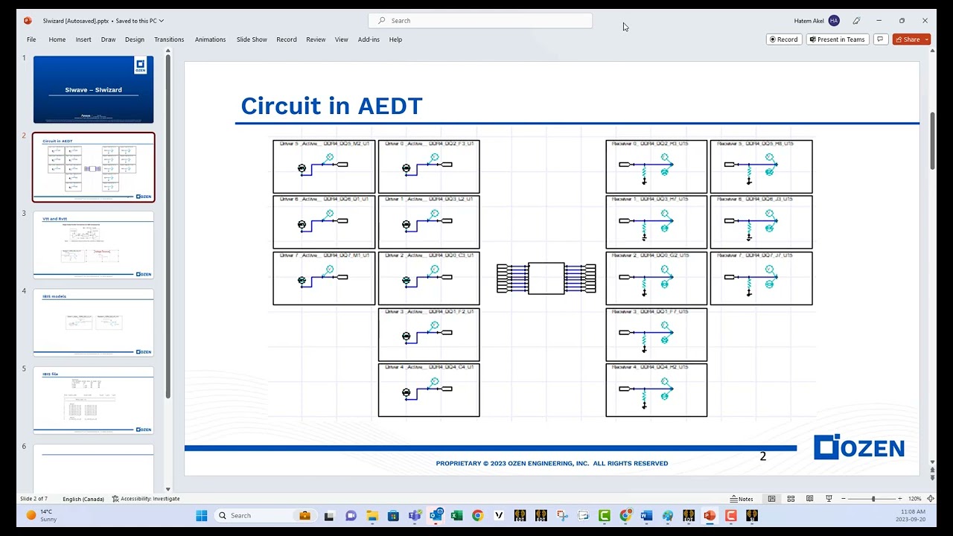
Task: Open the Task View taskbar icon
Action: pyautogui.click(x=329, y=515)
